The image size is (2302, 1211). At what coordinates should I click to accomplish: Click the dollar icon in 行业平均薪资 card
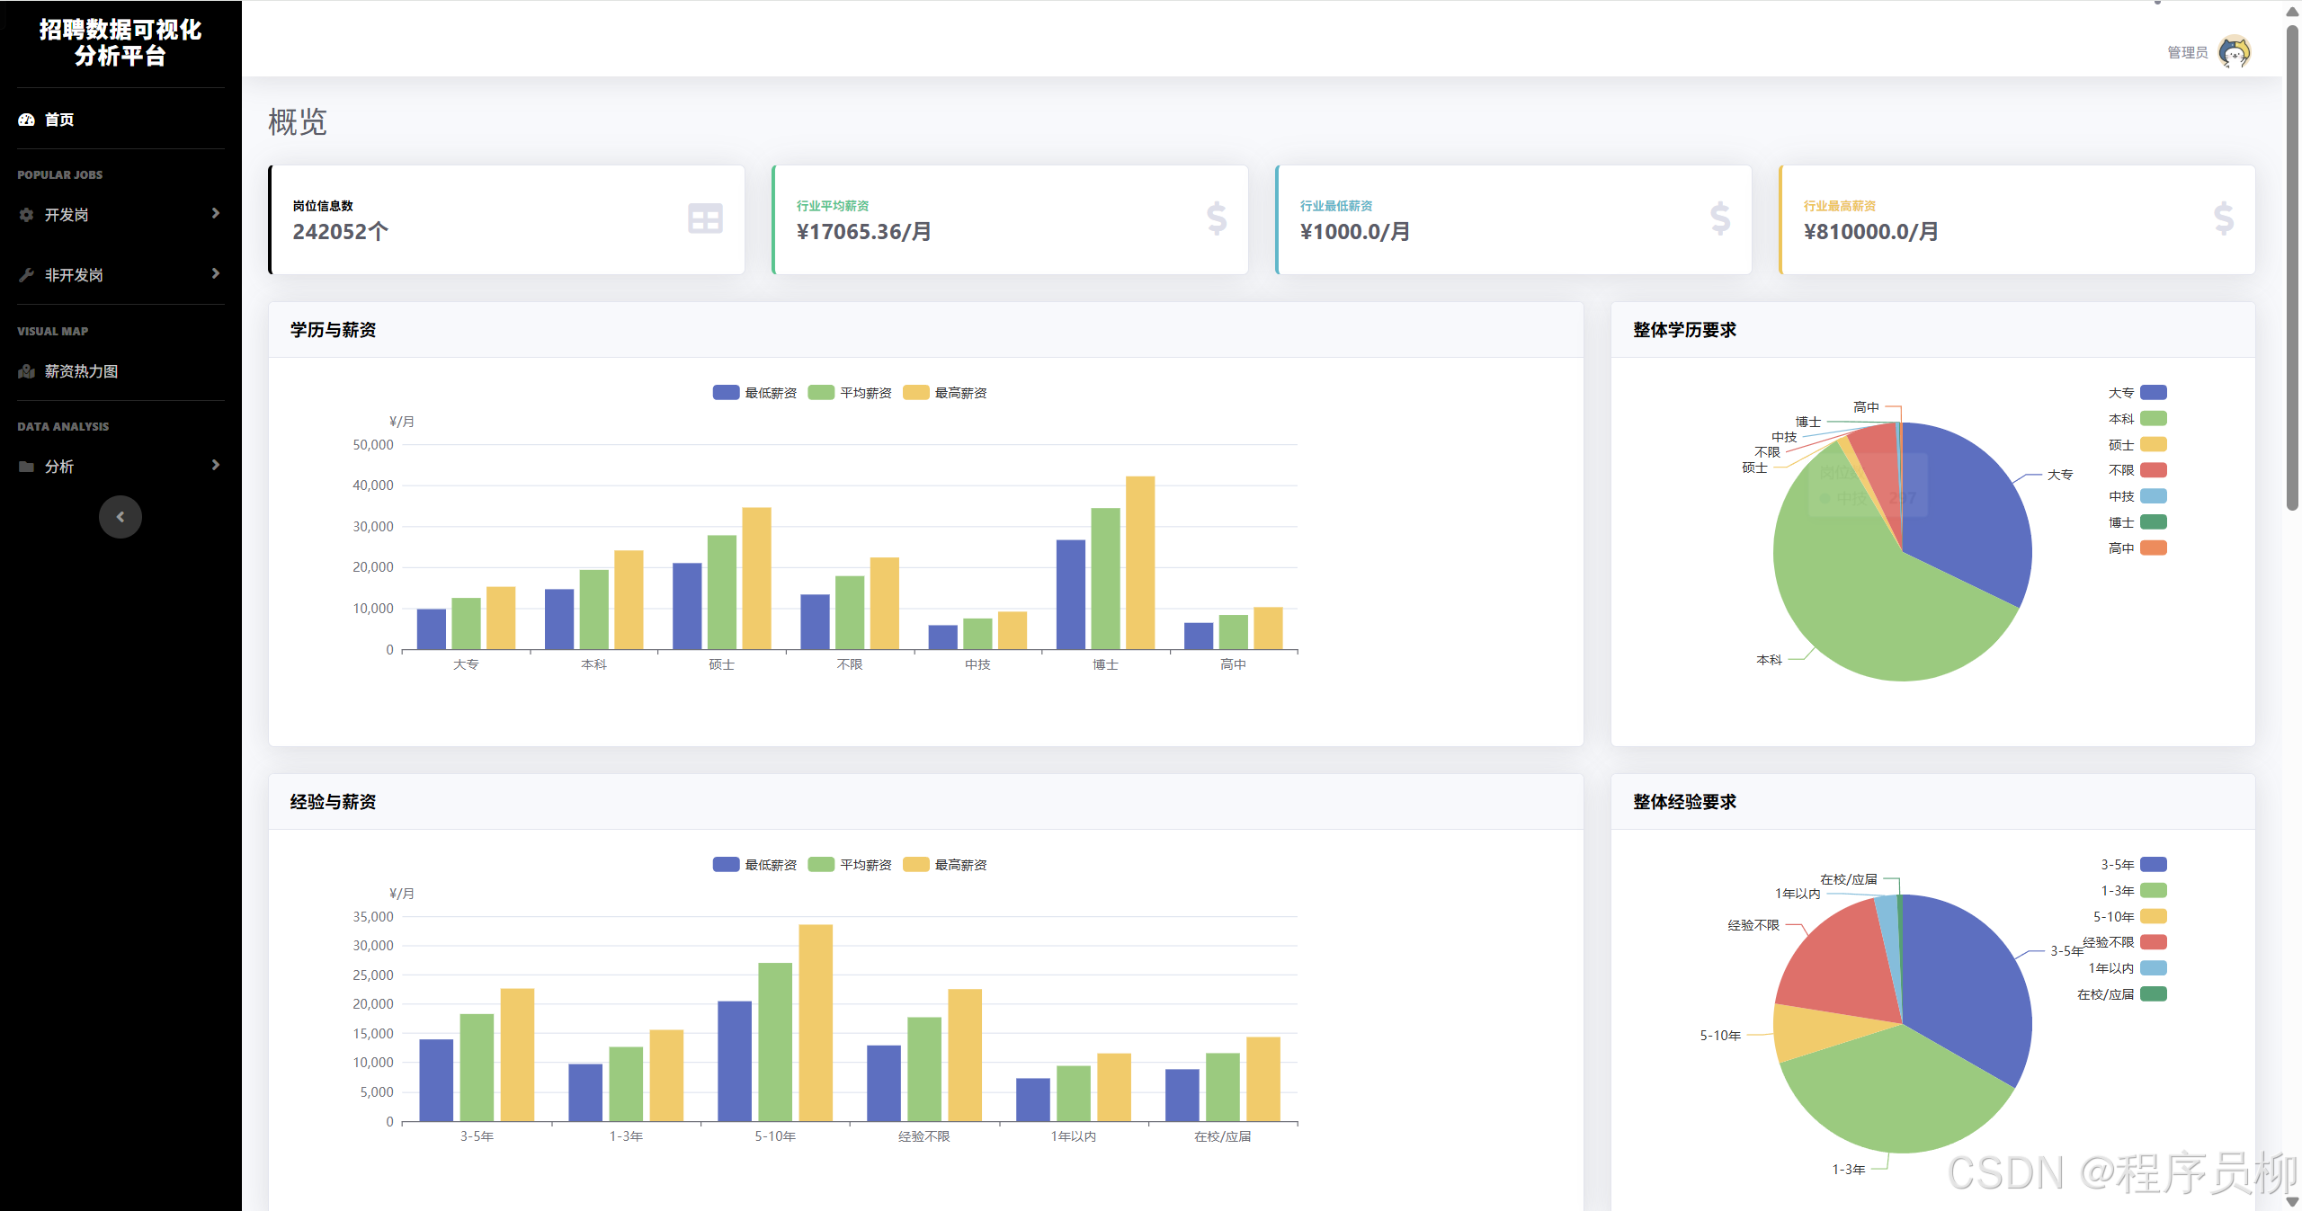point(1216,218)
